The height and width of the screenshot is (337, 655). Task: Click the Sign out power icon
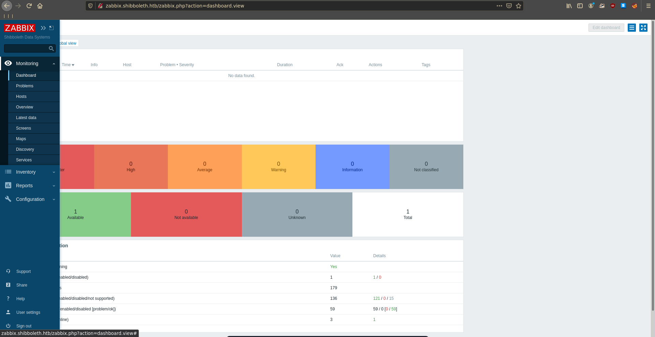(x=8, y=326)
